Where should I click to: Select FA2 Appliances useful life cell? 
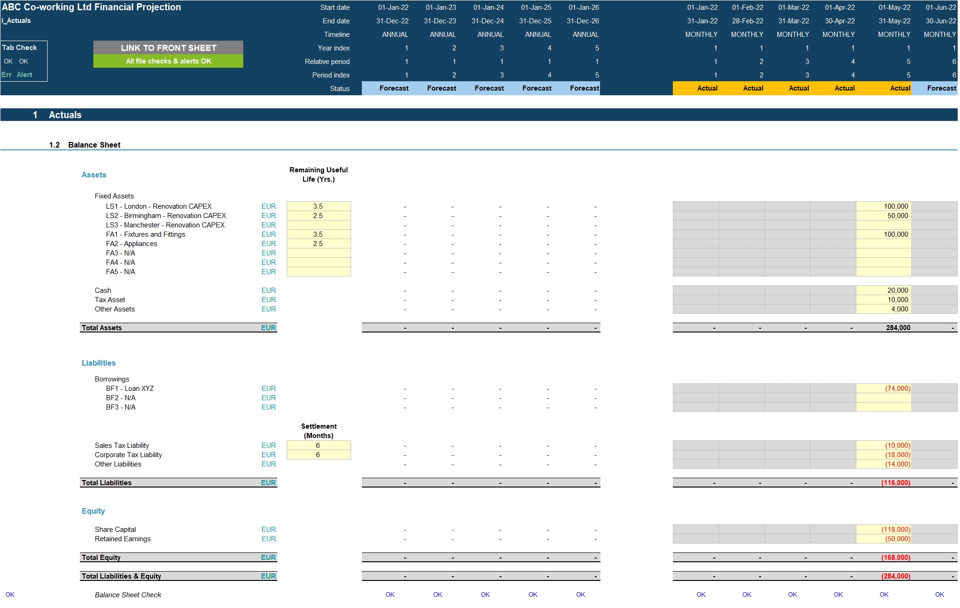point(318,244)
